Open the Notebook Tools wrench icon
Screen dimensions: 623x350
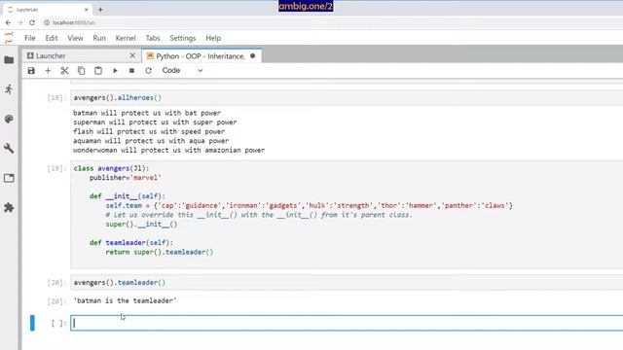pos(9,149)
